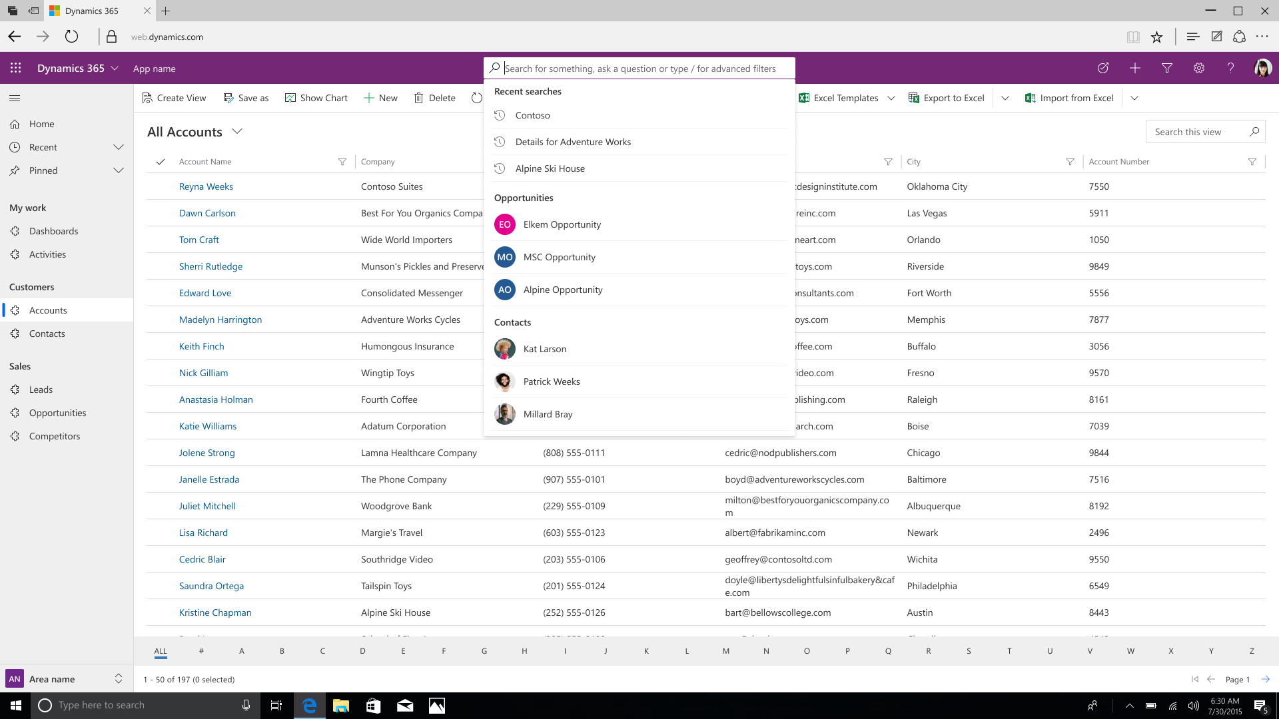The image size is (1279, 719).
Task: Click the Advanced Filter icon
Action: coord(1166,68)
